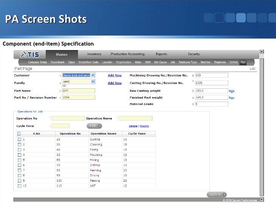Image resolution: width=276 pixels, height=207 pixels.
Task: Click Add New beside Family
Action: (114, 83)
